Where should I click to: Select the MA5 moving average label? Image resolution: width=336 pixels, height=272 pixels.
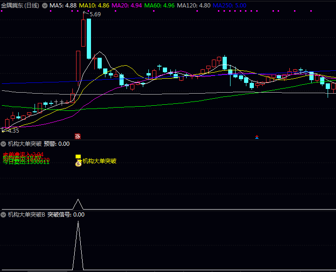click(63, 6)
